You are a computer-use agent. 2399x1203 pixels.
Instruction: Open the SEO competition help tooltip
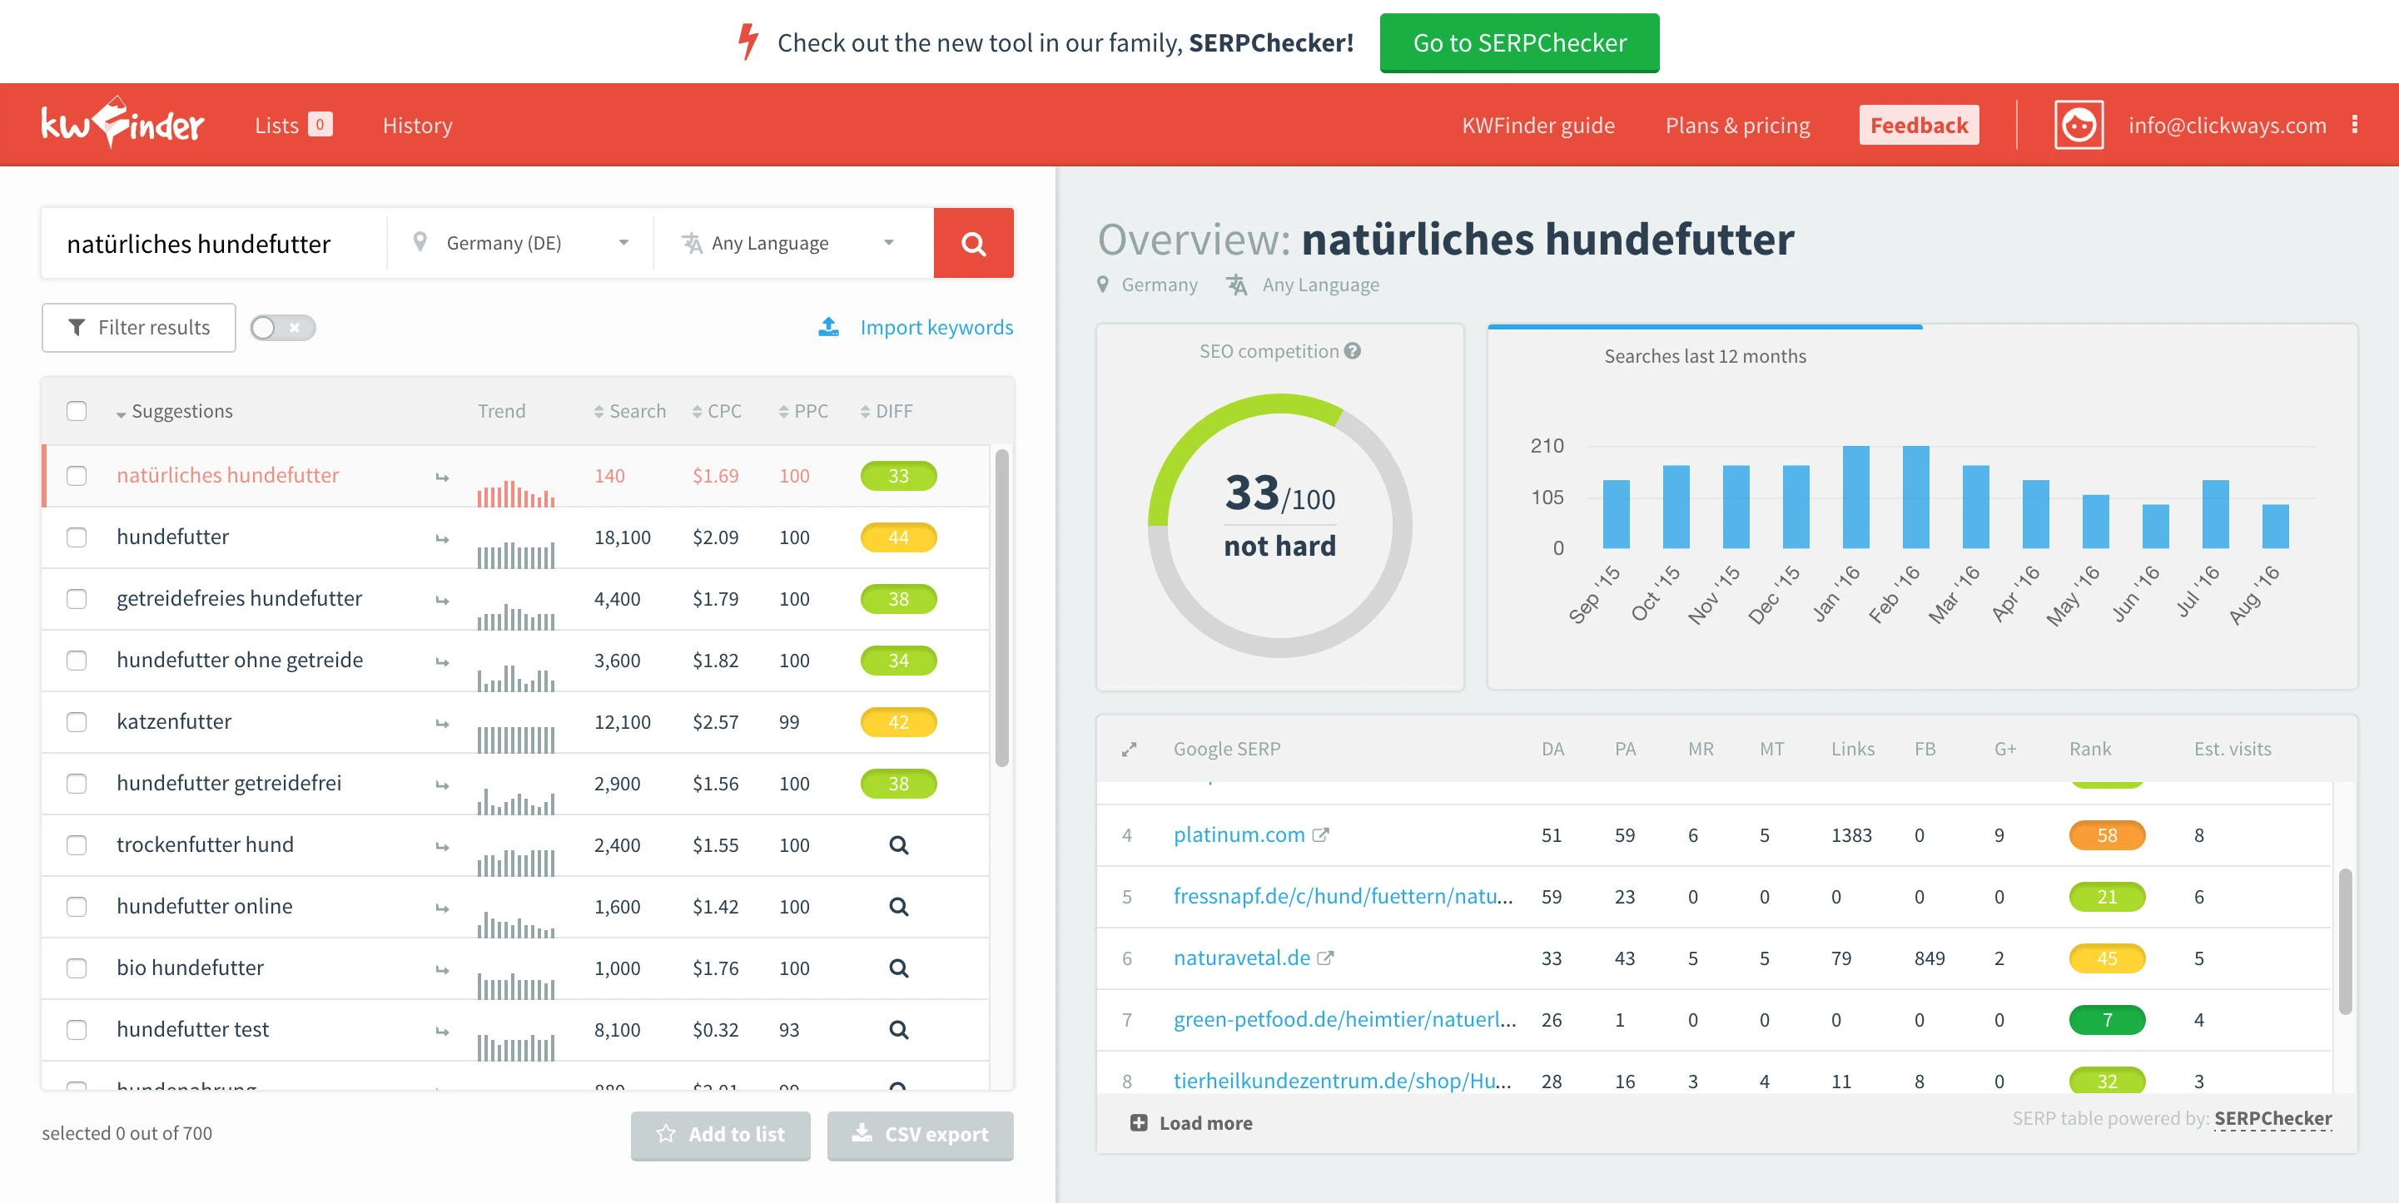coord(1353,351)
